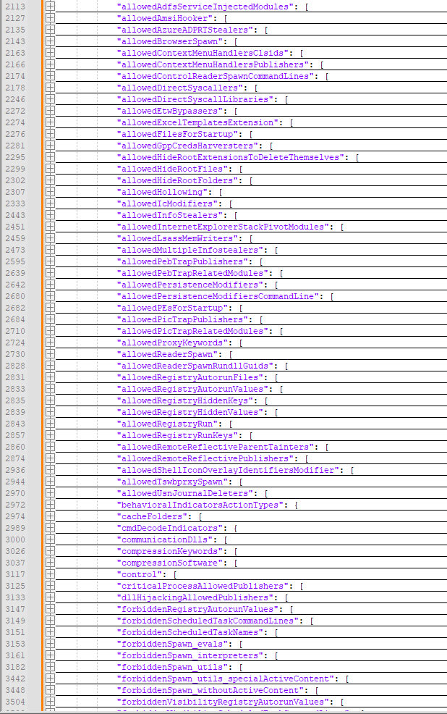Unfold the allowedHideRootFiles block
This screenshot has width=447, height=714.
50,169
